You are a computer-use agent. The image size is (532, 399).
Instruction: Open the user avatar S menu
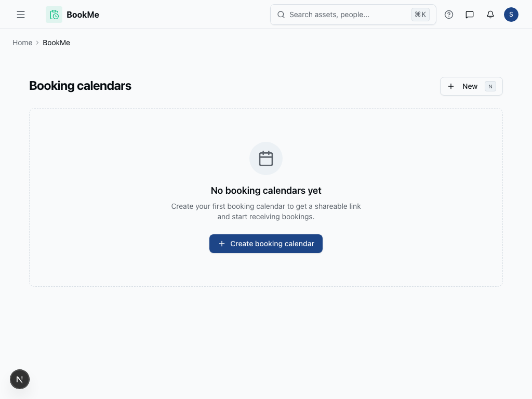511,15
